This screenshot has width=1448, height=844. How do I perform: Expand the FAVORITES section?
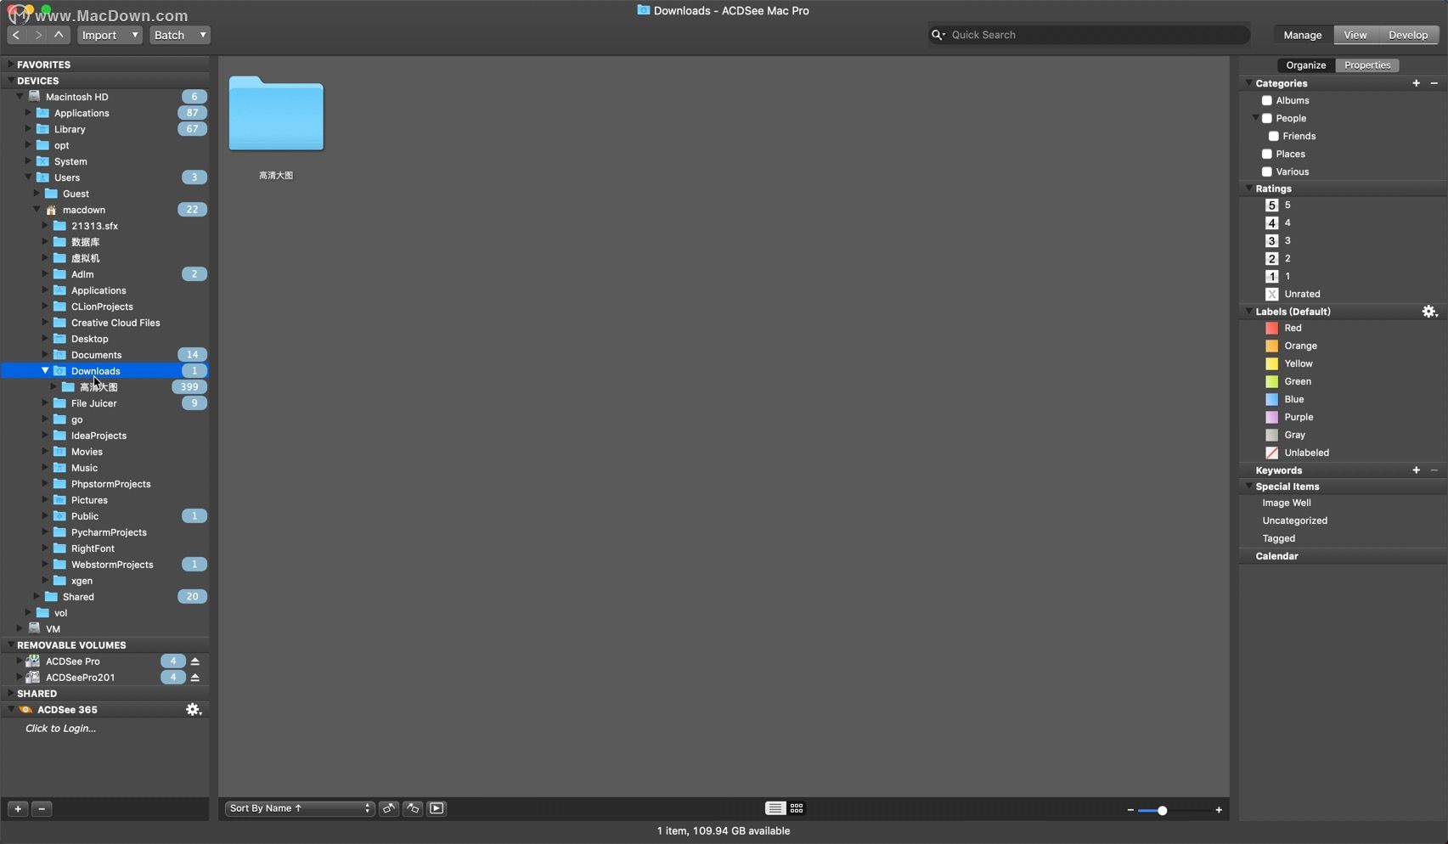(x=10, y=65)
